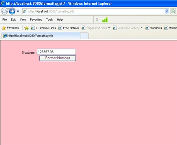The width and height of the screenshot is (177, 145).
Task: Open the Edit menu
Action: (x=13, y=20)
